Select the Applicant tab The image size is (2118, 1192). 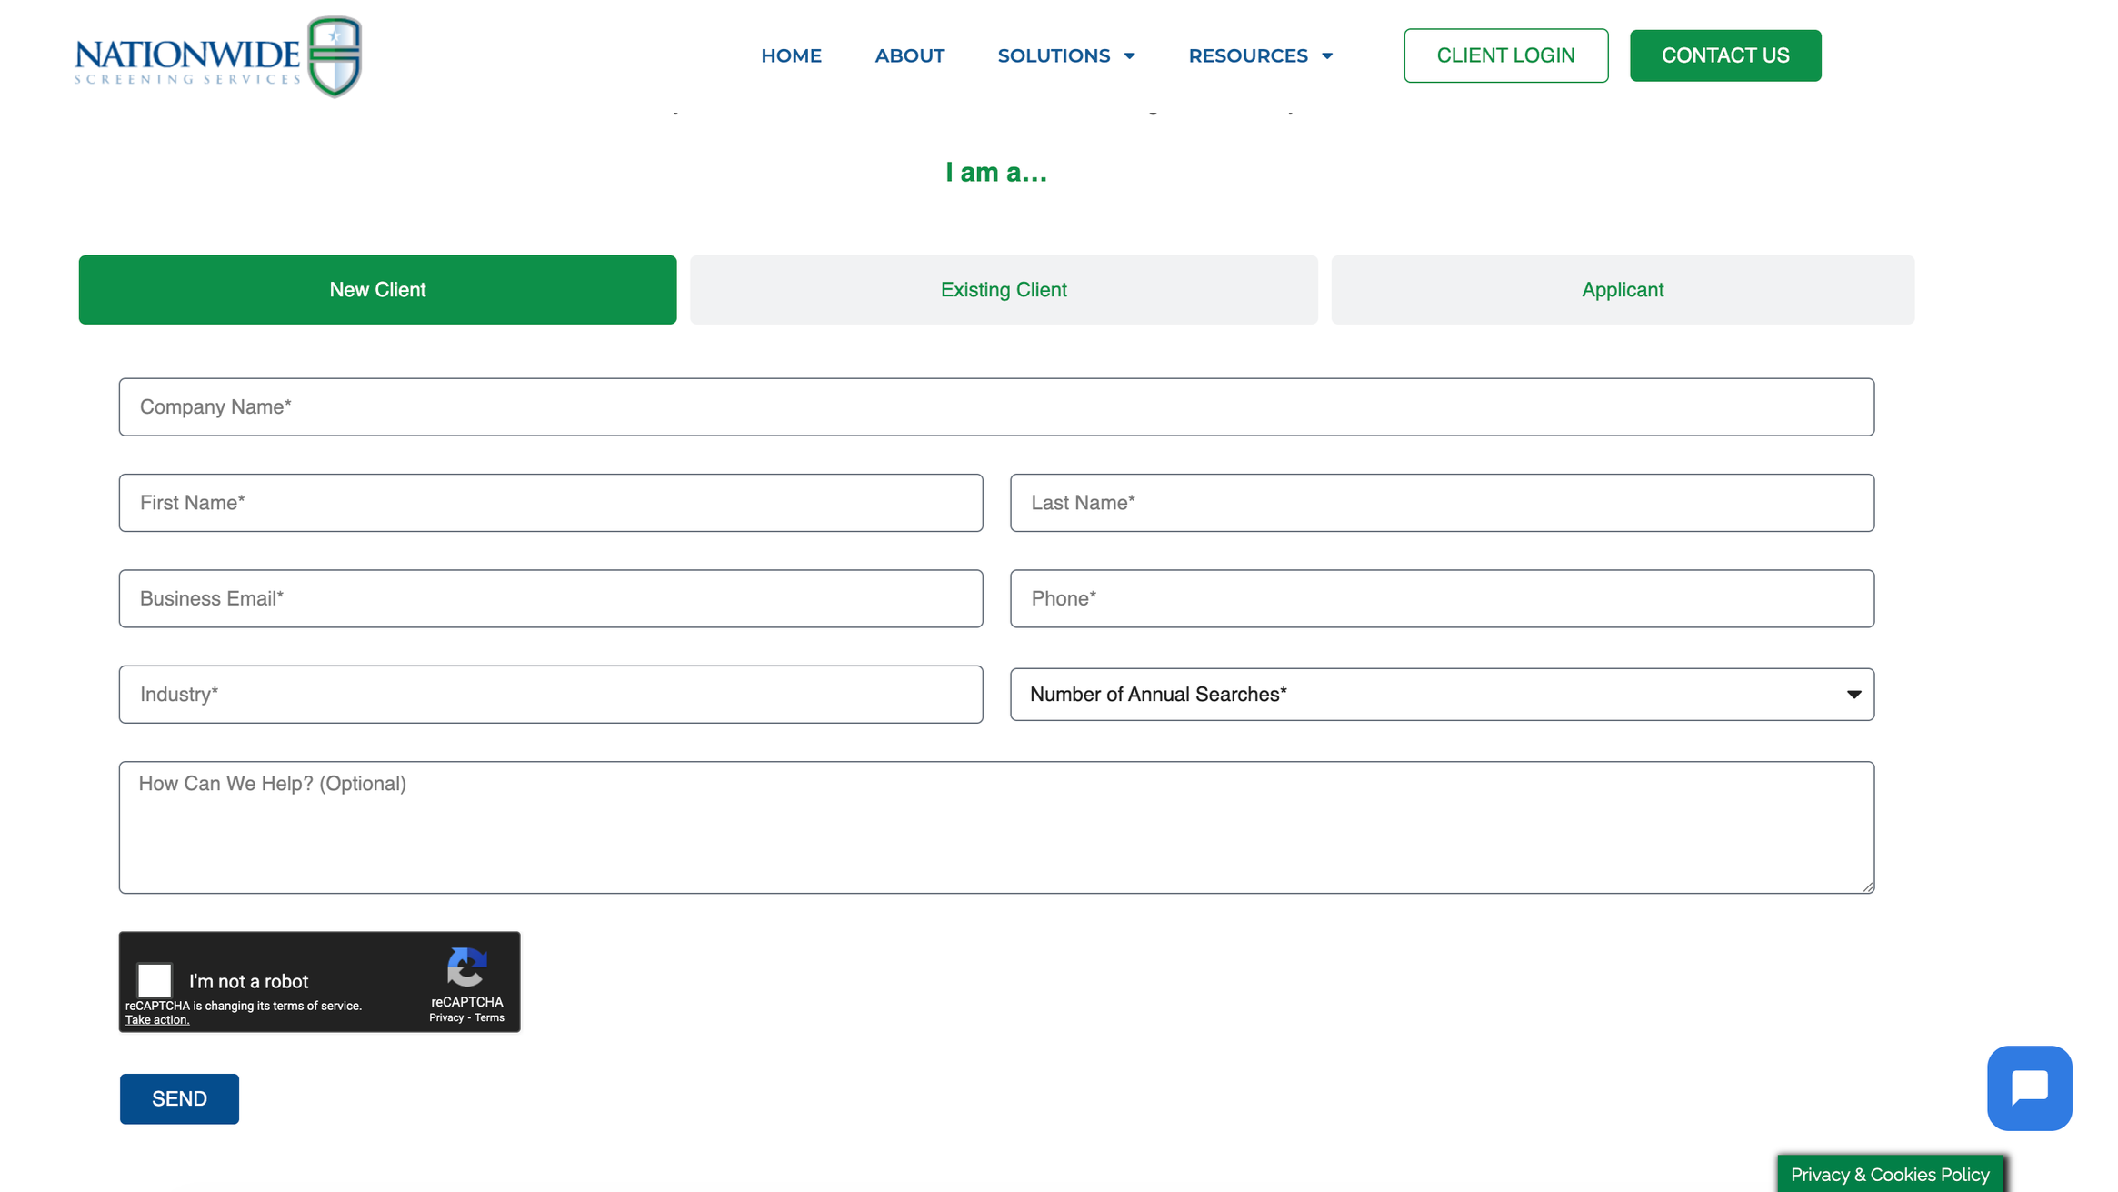(1622, 290)
